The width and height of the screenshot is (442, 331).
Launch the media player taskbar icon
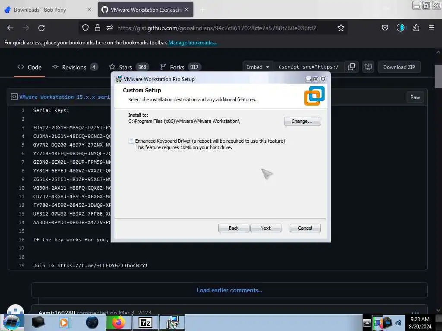coord(64,322)
